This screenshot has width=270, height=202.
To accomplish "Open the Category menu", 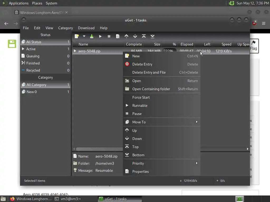I will (x=65, y=28).
